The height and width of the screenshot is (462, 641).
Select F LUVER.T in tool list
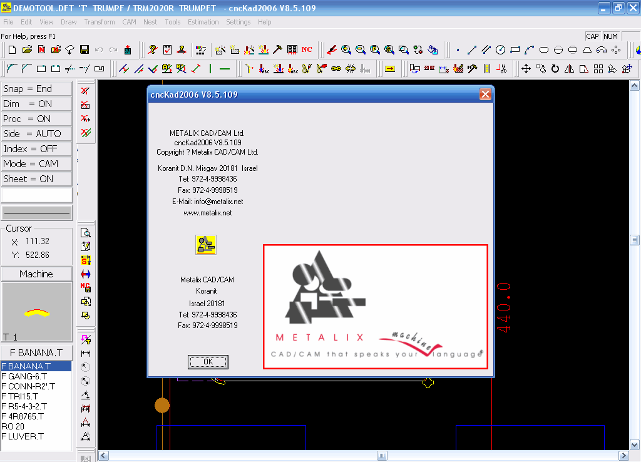click(36, 437)
